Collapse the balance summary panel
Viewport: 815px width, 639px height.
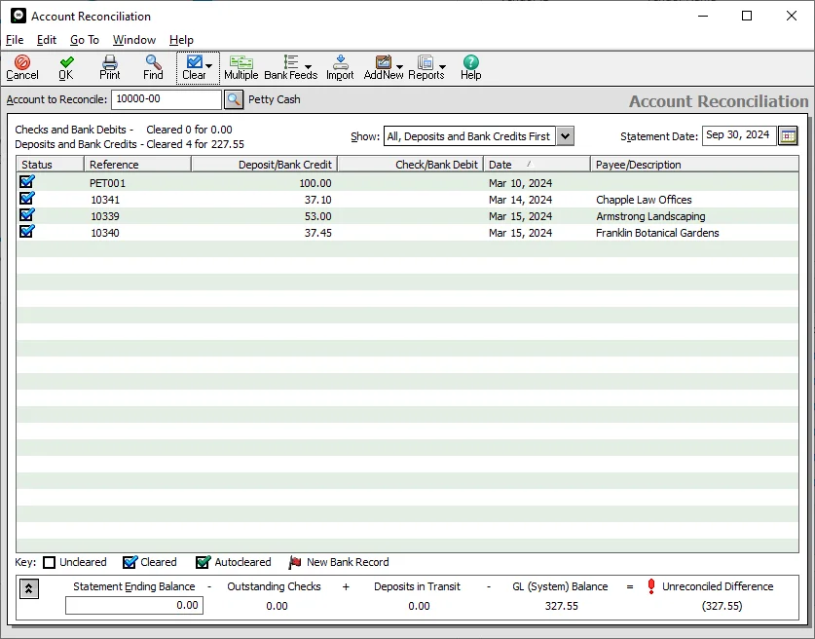(x=28, y=588)
